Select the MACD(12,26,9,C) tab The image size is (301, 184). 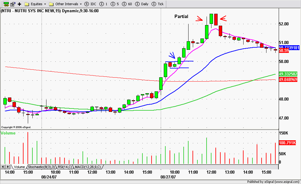pyautogui.click(x=88, y=167)
